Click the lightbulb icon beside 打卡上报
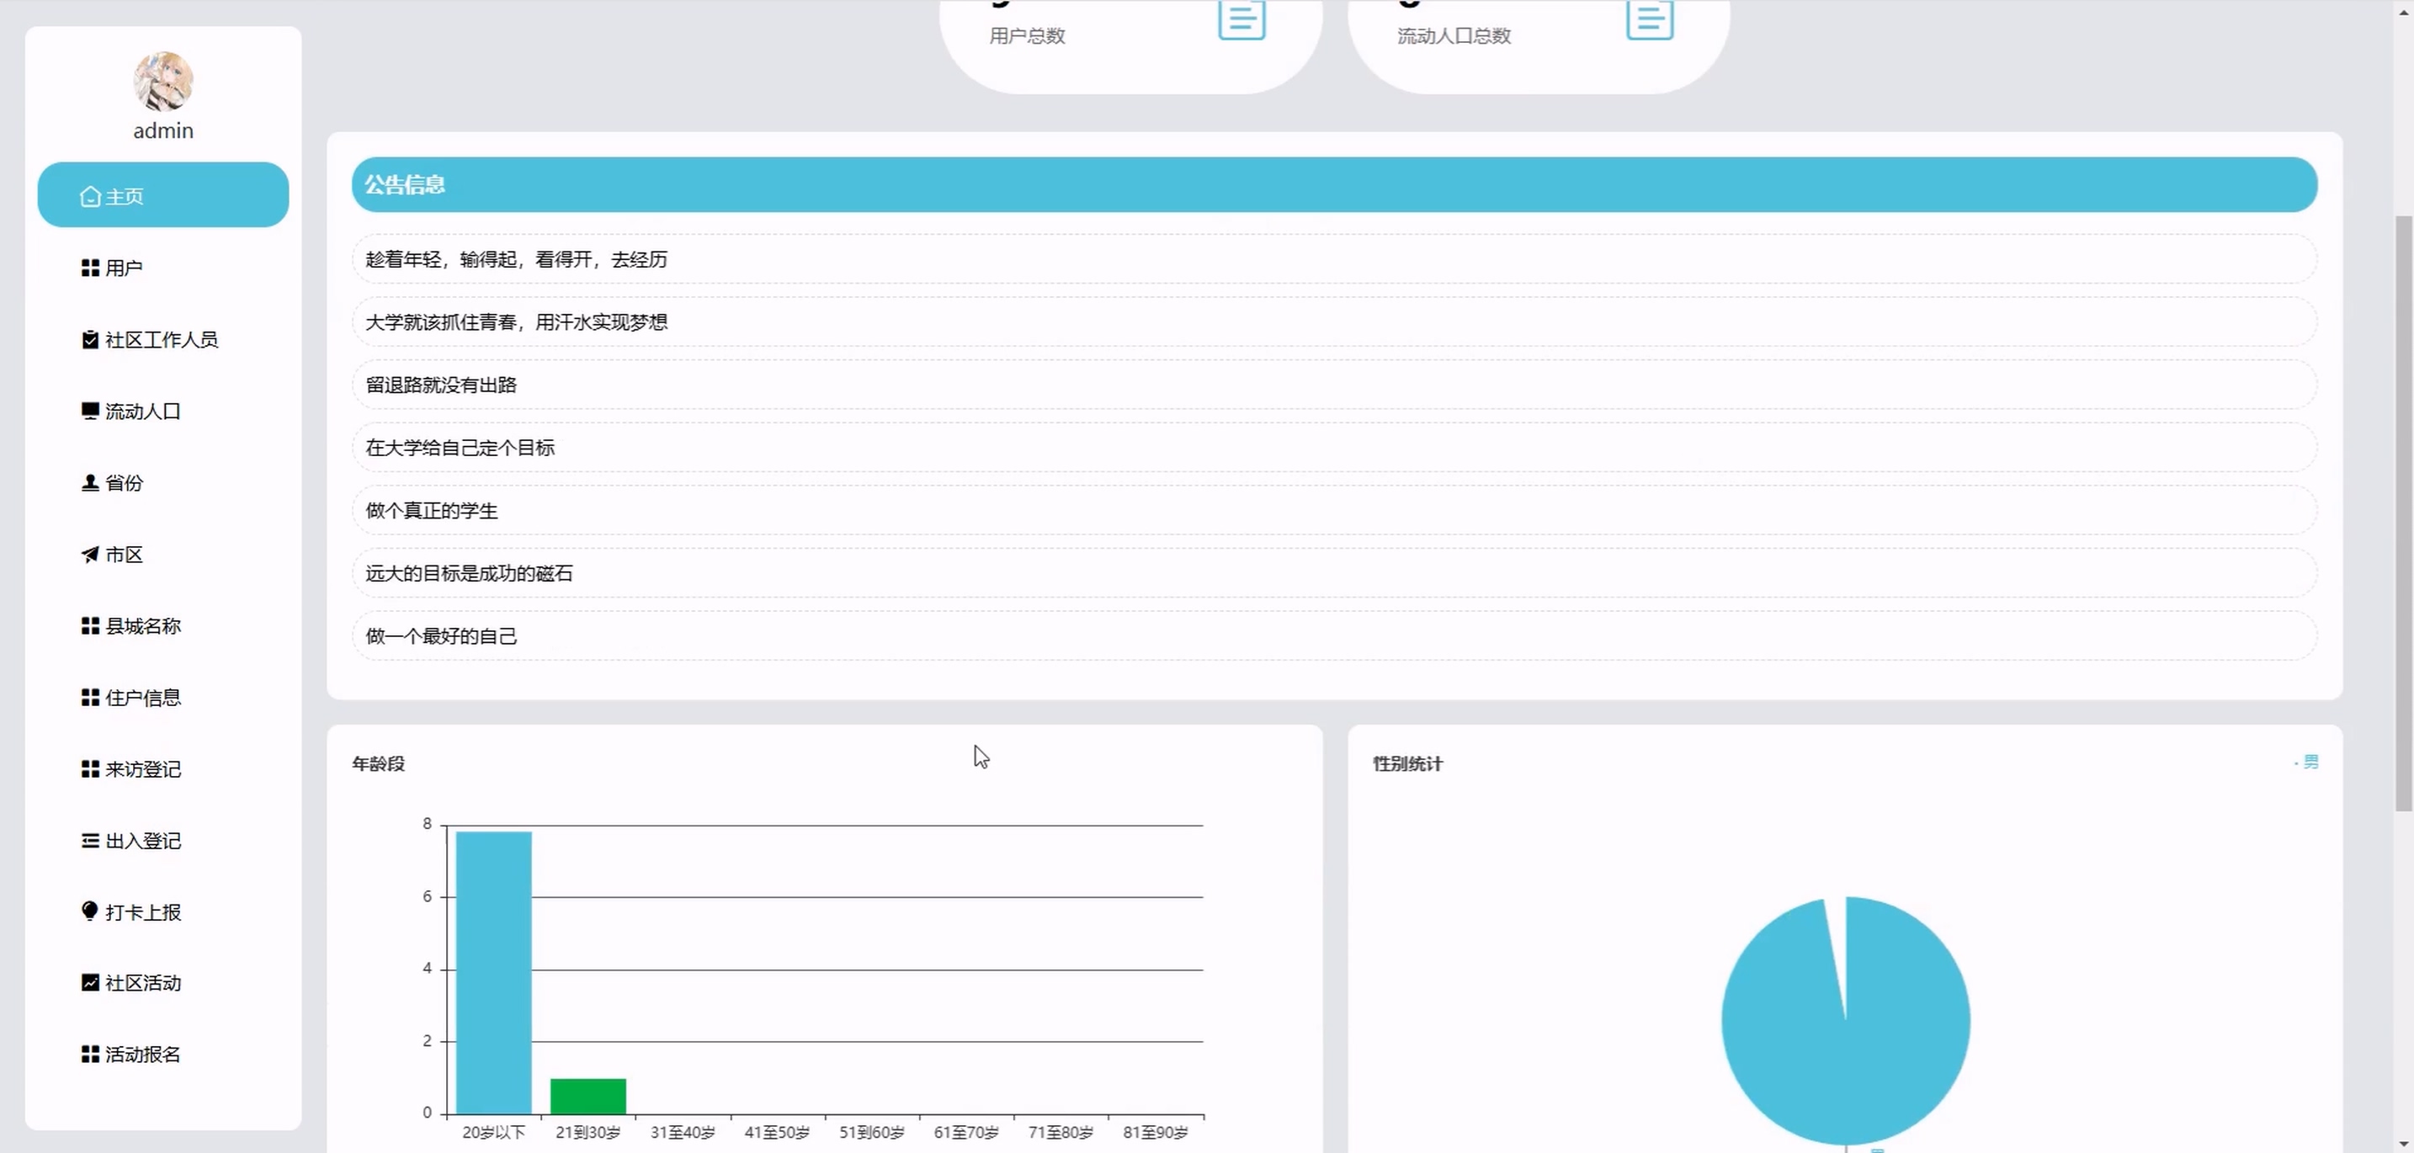The height and width of the screenshot is (1153, 2414). 90,911
